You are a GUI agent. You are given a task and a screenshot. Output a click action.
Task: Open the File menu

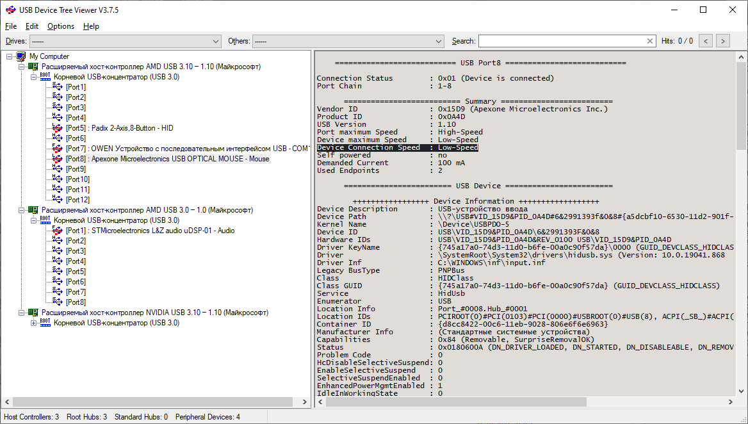click(10, 26)
